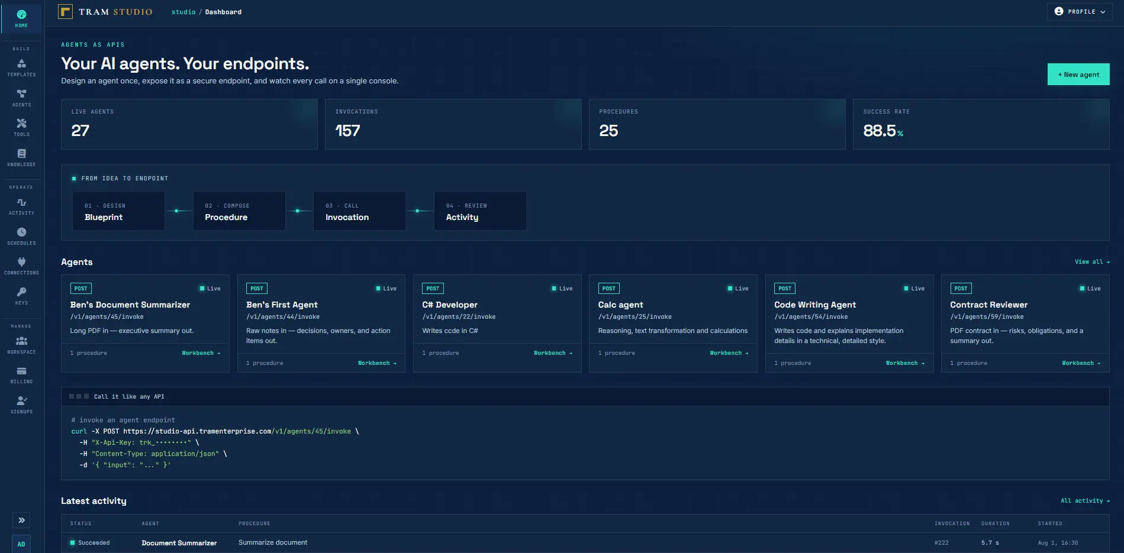Open the Invocations stat card

point(453,124)
